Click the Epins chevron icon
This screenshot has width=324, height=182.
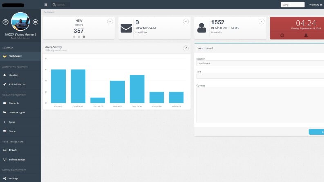tap(4, 122)
